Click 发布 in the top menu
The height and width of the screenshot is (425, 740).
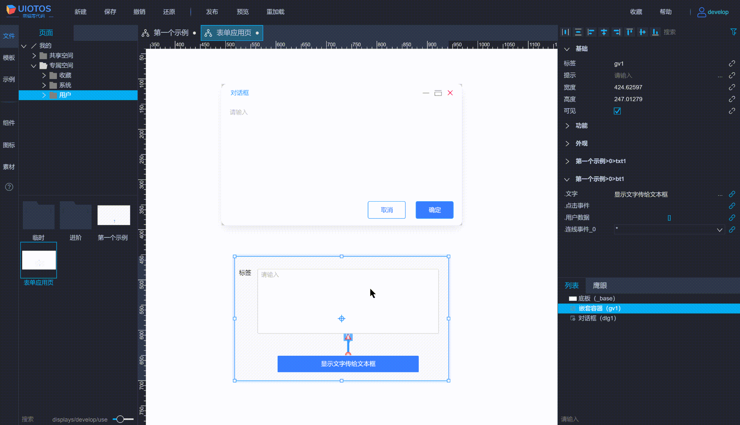pos(212,12)
